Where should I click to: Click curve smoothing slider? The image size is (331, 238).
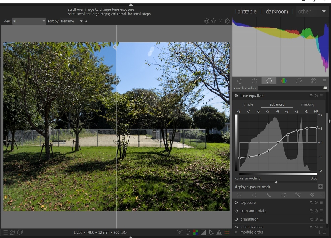(x=276, y=180)
